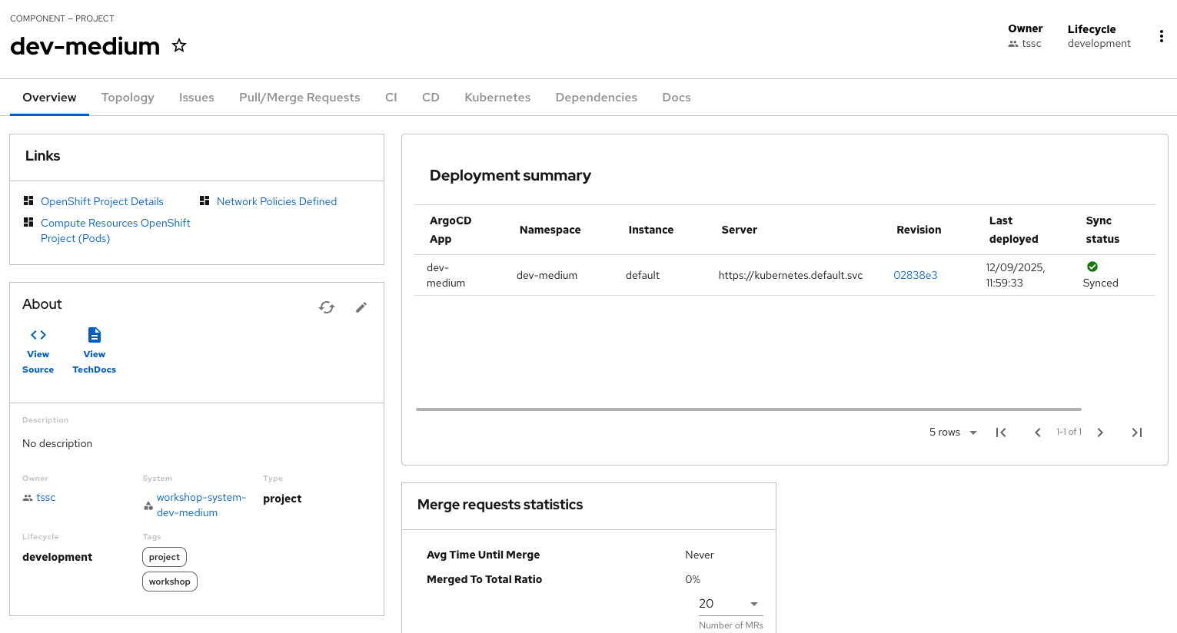1177x633 pixels.
Task: Open the 5 rows page size dropdown
Action: click(x=953, y=432)
